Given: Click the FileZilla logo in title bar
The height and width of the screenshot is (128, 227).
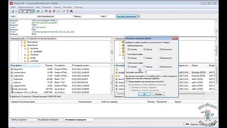Looking at the screenshot, I should point(11,3).
